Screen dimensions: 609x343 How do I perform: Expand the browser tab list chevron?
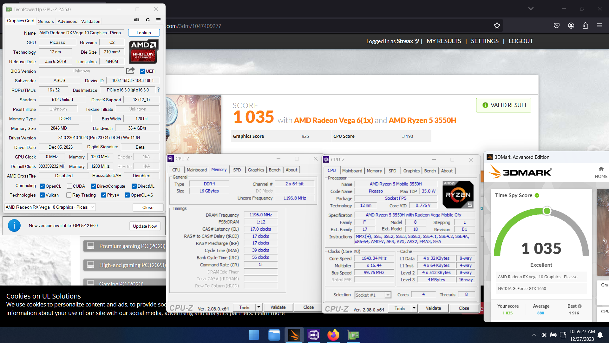click(x=531, y=9)
